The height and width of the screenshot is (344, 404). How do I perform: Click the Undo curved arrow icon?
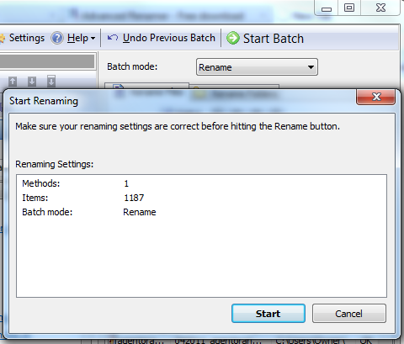(113, 37)
